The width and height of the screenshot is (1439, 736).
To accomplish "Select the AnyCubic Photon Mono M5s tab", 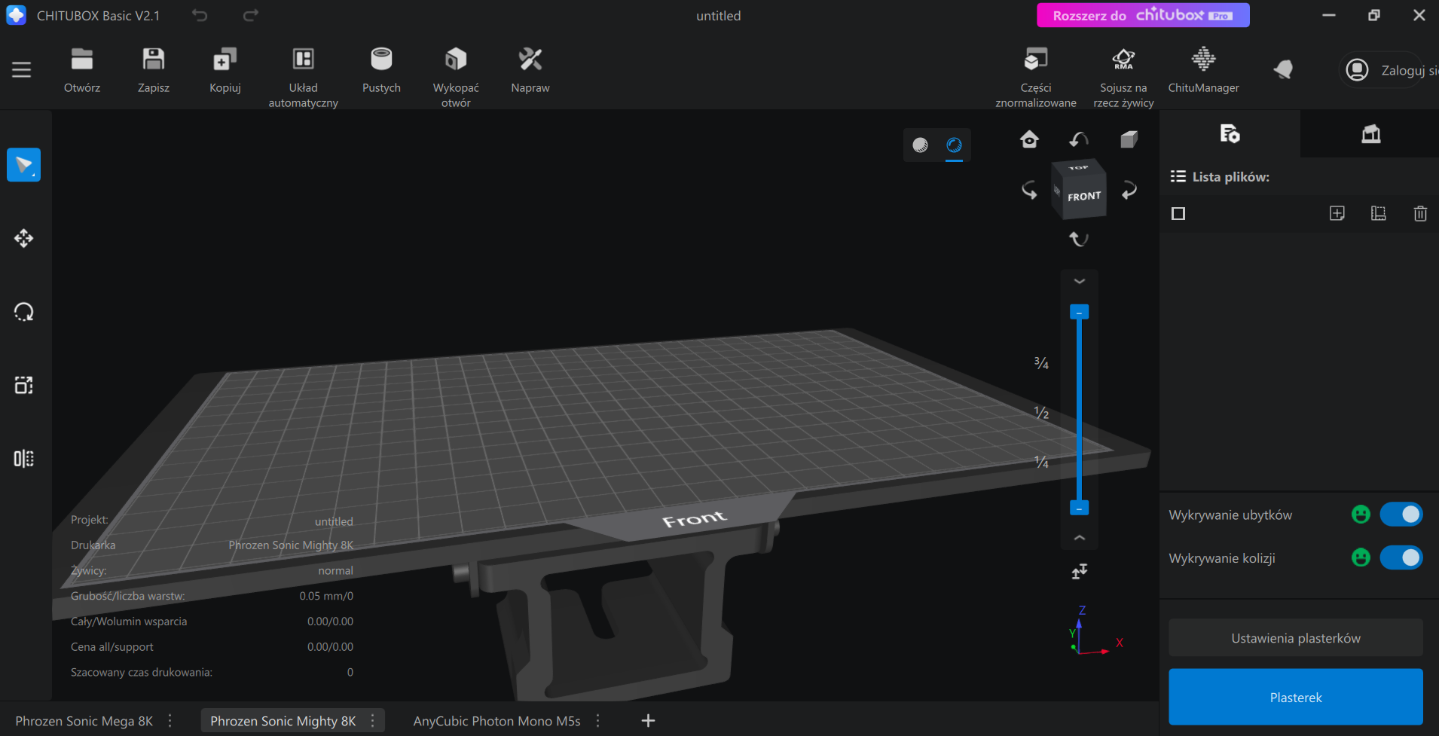I will point(496,721).
